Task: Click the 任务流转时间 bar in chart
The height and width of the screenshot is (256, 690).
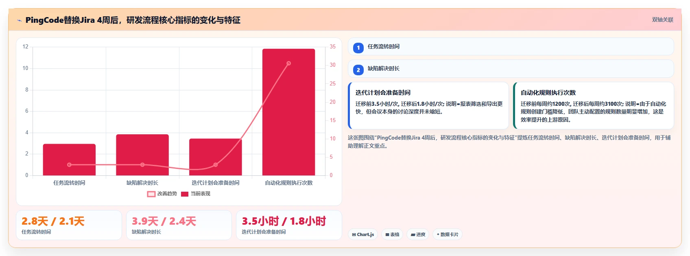Action: tap(69, 160)
